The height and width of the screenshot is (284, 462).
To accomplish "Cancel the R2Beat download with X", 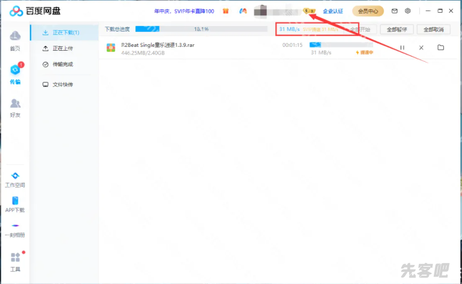I will pyautogui.click(x=421, y=48).
